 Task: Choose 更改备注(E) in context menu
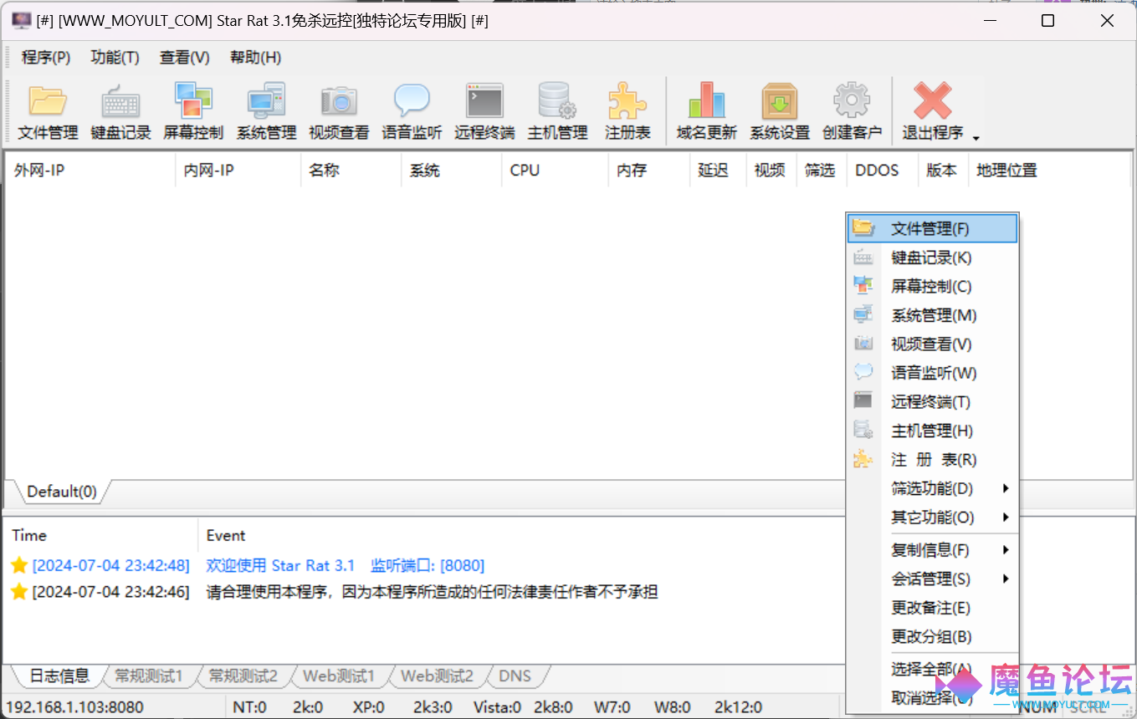coord(933,608)
